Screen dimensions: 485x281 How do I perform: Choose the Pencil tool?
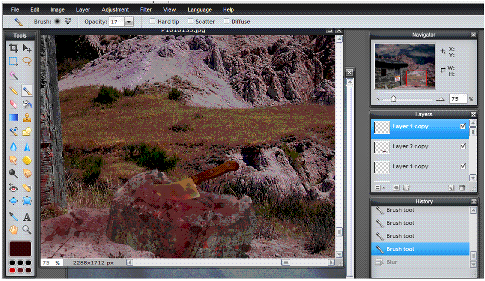pos(14,90)
